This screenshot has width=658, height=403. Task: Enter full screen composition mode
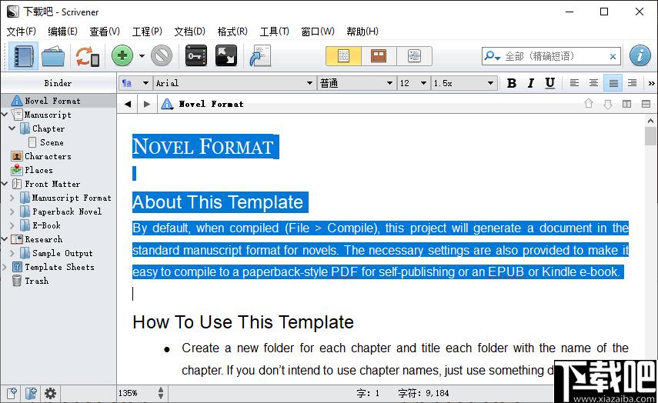coord(226,56)
